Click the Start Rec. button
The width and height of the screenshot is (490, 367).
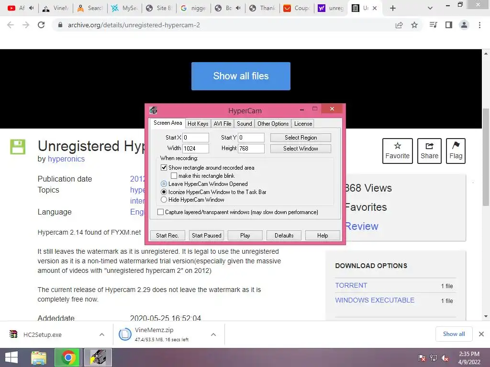click(167, 235)
